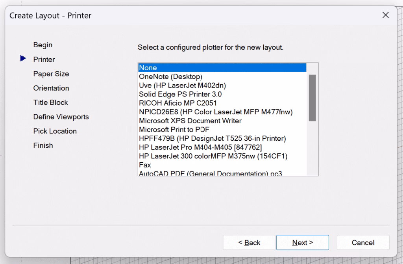Click the blue current-step arrow marker
Viewport: 403px width, 264px height.
point(23,58)
